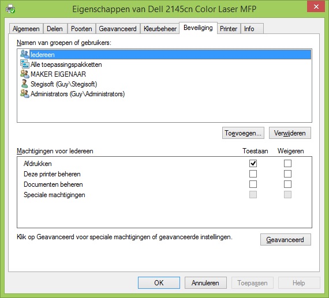Click the Verwijderen button

pos(290,133)
